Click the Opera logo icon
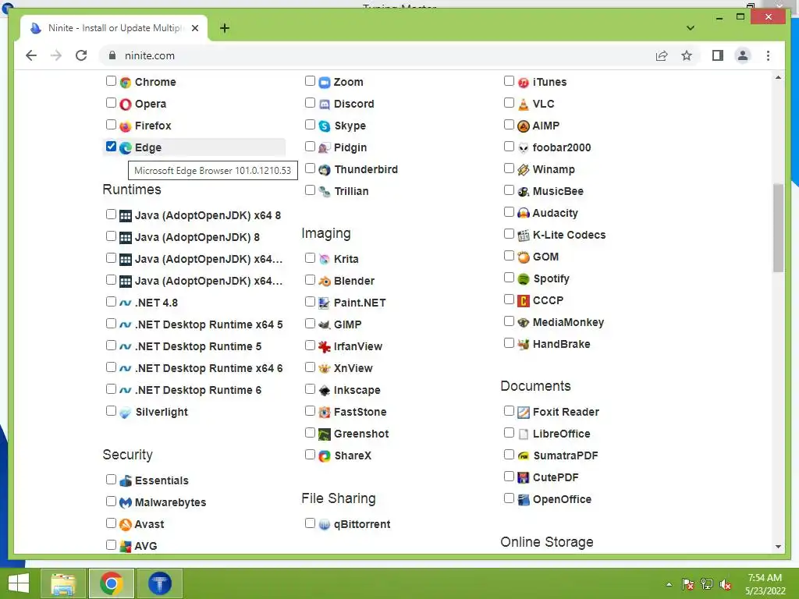Viewport: 799px width, 599px height. pos(126,105)
